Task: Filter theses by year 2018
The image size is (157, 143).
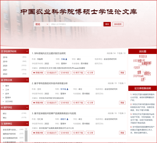Action: 5,57
